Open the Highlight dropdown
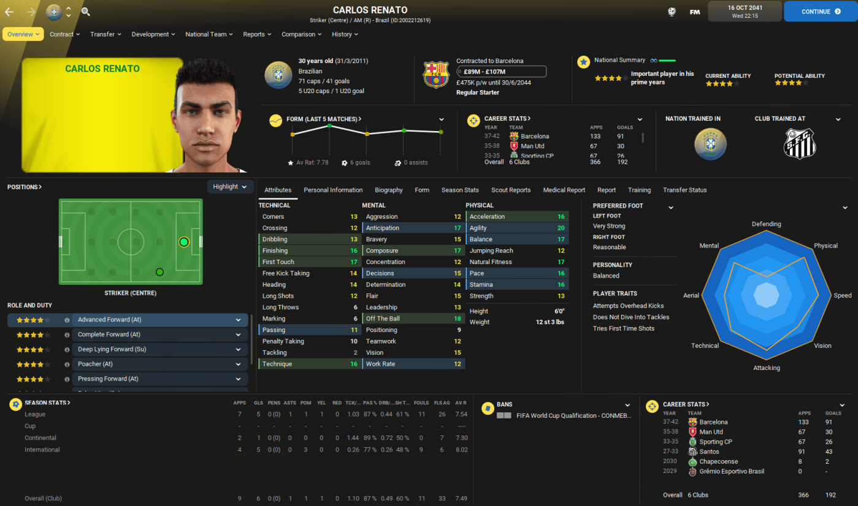Viewport: 858px width, 506px height. click(x=230, y=187)
